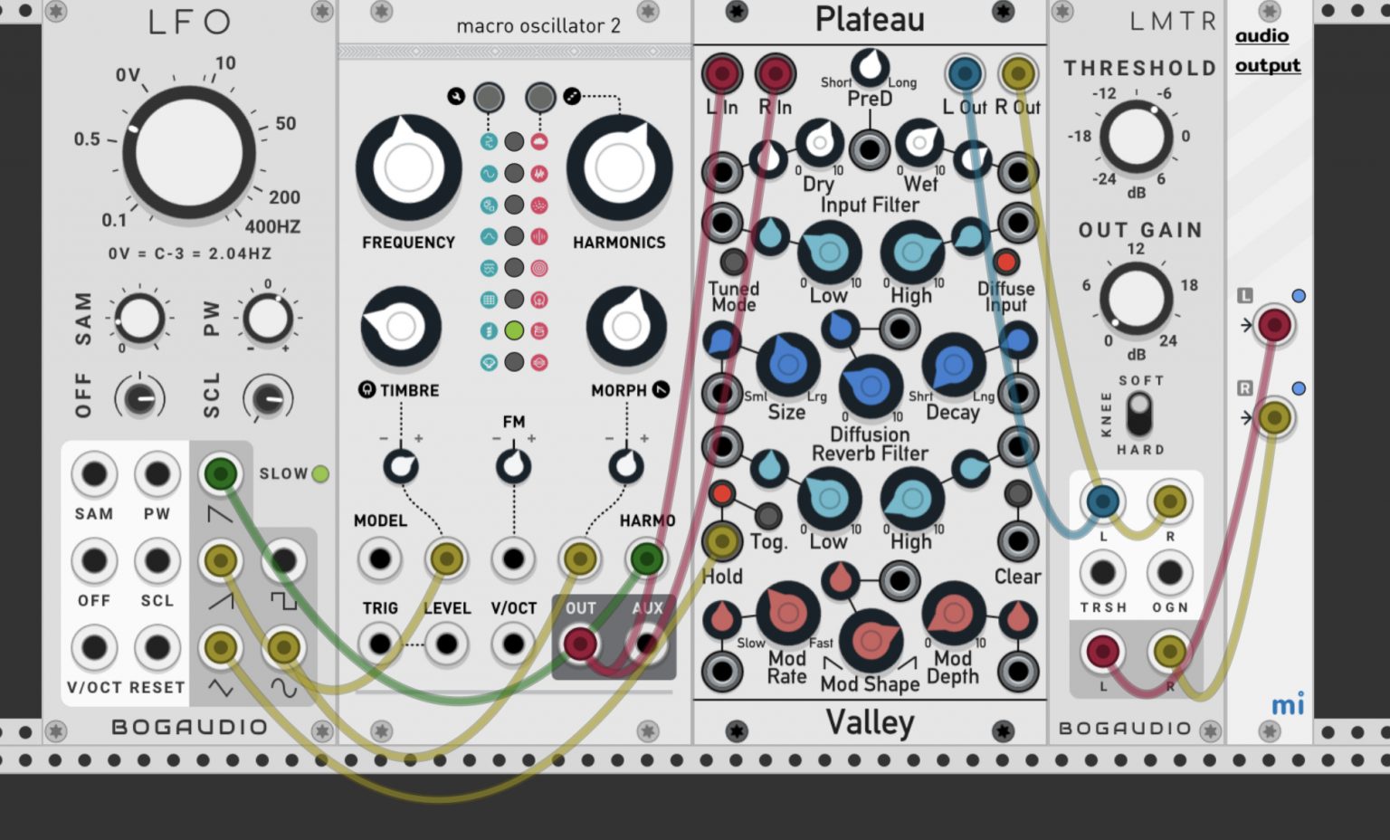This screenshot has height=840, width=1390.
Task: Click the large frequency knob on LFO
Action: [x=189, y=153]
